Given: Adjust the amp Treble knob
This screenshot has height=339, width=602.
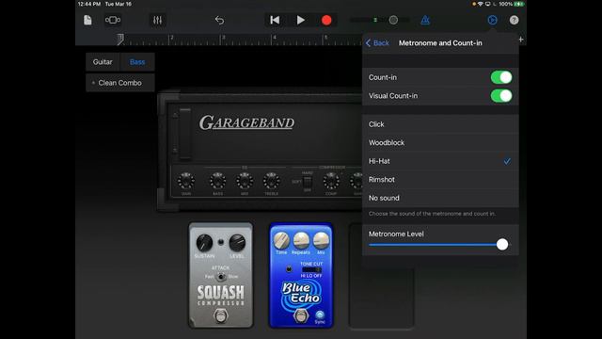Looking at the screenshot, I should pyautogui.click(x=271, y=181).
